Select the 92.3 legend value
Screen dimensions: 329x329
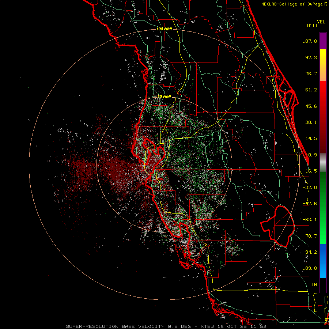pos(311,57)
